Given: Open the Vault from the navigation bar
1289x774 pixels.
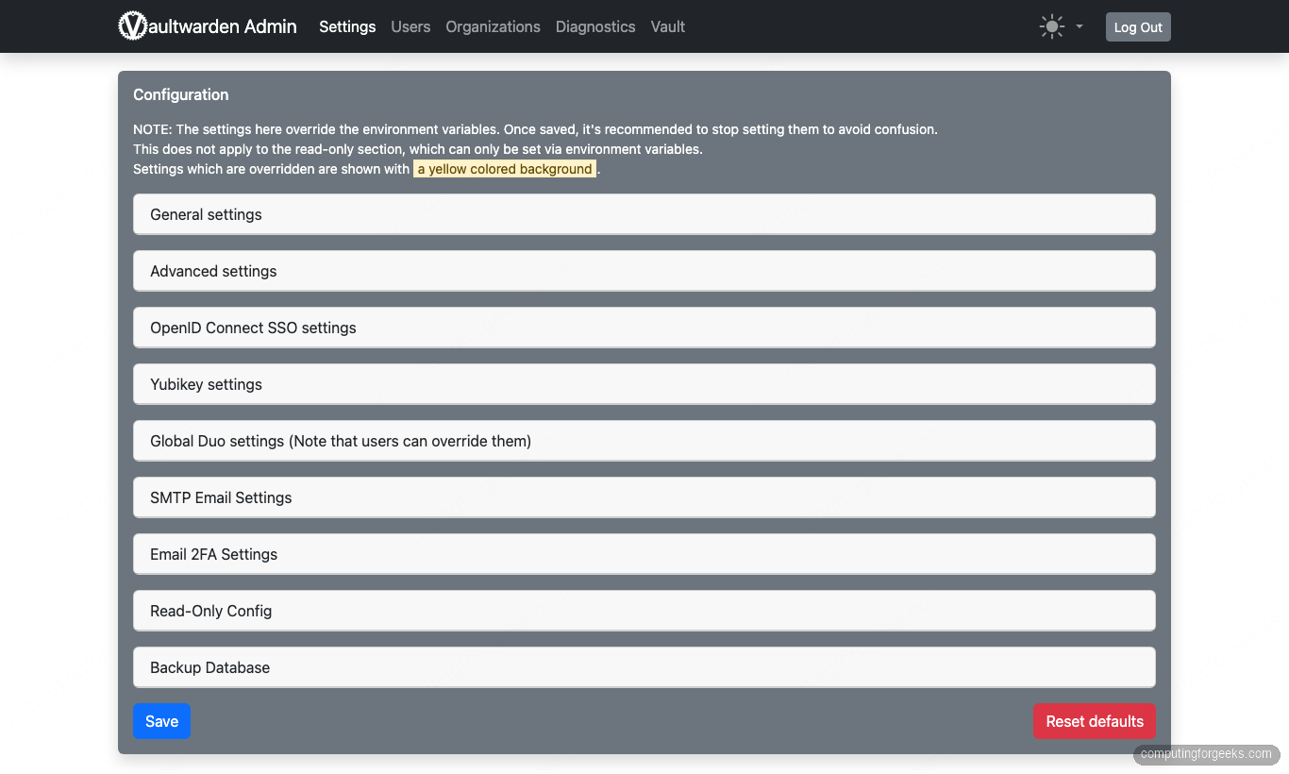Looking at the screenshot, I should coord(667,26).
